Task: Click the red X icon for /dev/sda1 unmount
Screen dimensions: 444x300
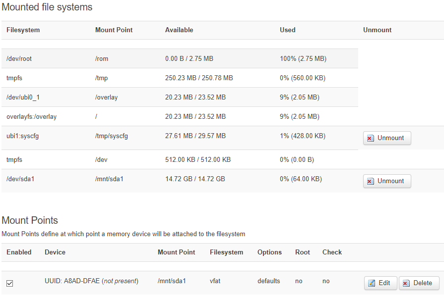Action: (x=370, y=181)
